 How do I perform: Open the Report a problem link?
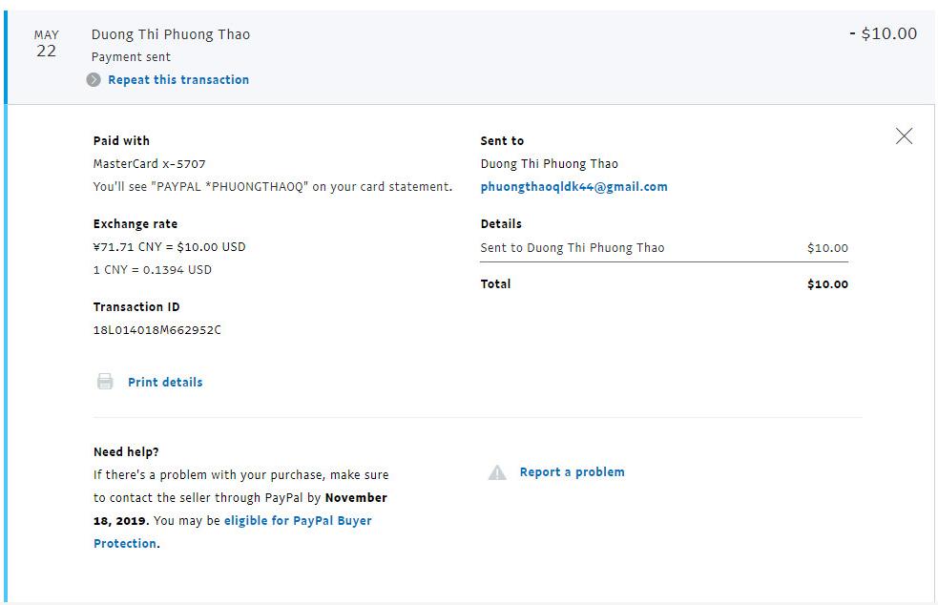[572, 471]
